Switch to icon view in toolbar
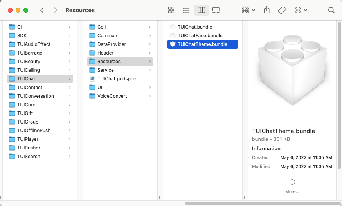 (x=171, y=10)
